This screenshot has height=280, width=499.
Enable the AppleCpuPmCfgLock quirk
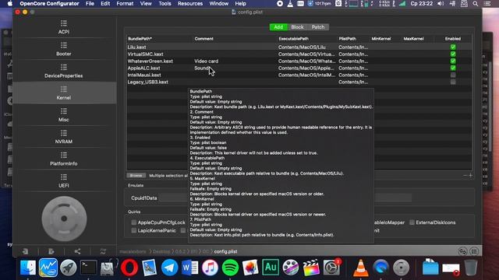coord(134,222)
